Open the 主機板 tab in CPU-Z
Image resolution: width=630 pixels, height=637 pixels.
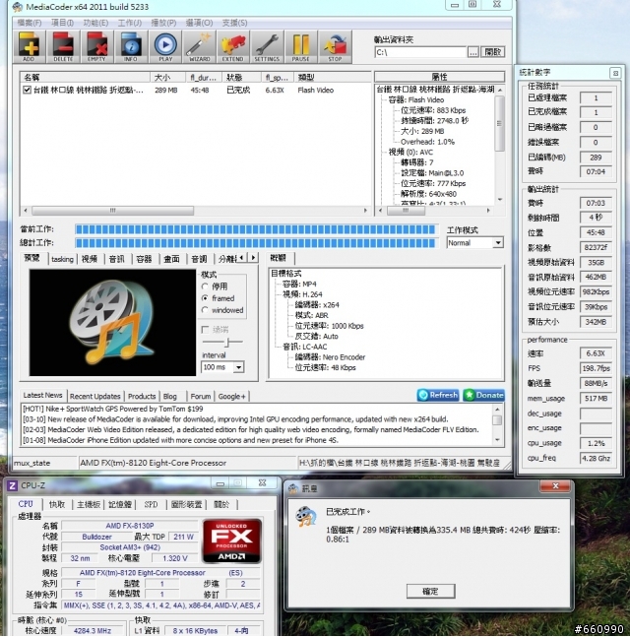point(89,504)
